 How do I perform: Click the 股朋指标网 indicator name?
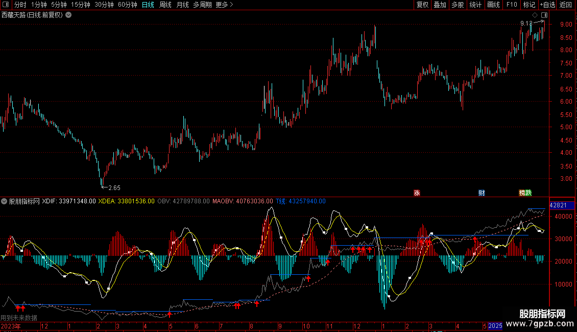(25, 201)
